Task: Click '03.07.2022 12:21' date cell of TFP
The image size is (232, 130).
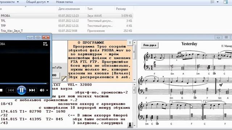Action: [x=69, y=26]
